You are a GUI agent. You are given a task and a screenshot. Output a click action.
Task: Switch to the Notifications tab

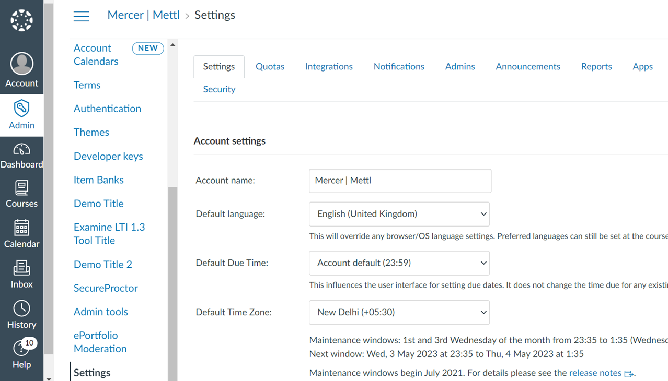[x=399, y=67]
